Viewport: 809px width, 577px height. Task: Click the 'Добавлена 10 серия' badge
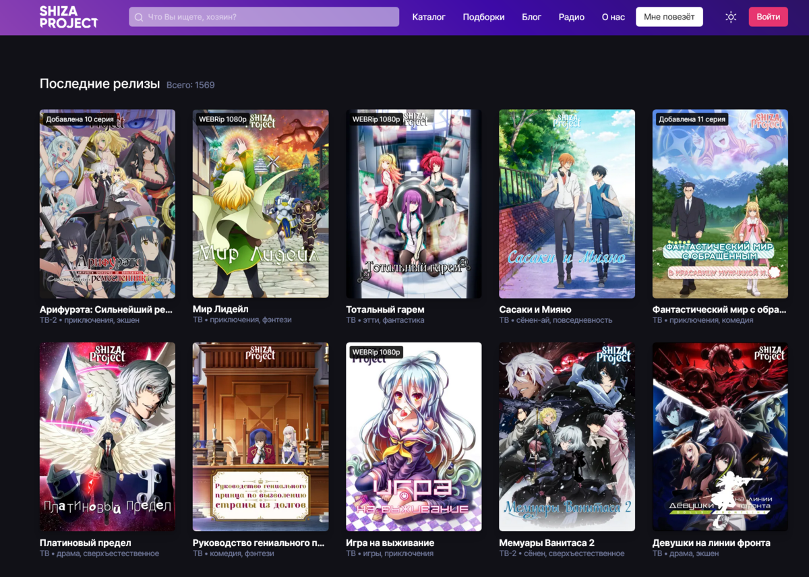[80, 119]
